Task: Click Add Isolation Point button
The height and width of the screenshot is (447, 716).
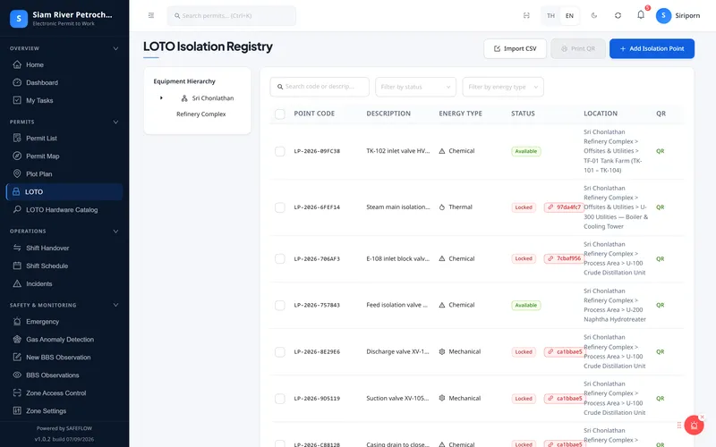Action: point(652,49)
